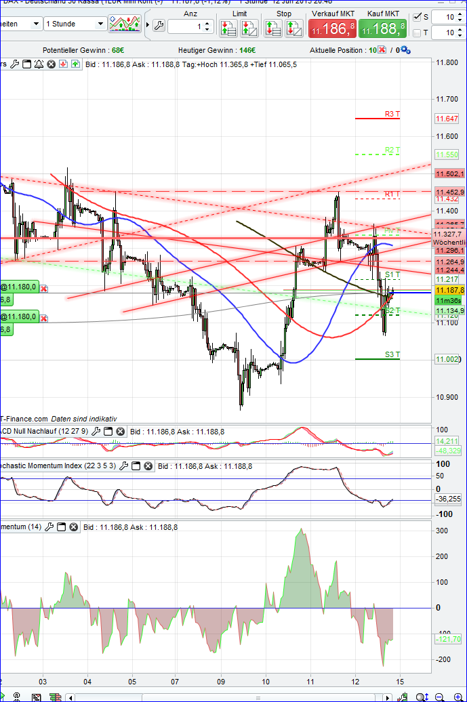Viewport: 467px width, 702px height.
Task: Delete the lower @11.180,0 order
Action: 44,318
